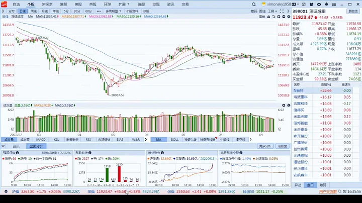This screenshot has height=203, width=362.
Task: Open the list menu icon in title bar
Action: [334, 5]
